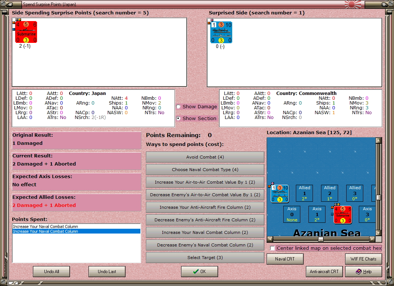This screenshot has height=286, width=394.
Task: Click the Allied 2 section box
Action: (330, 193)
